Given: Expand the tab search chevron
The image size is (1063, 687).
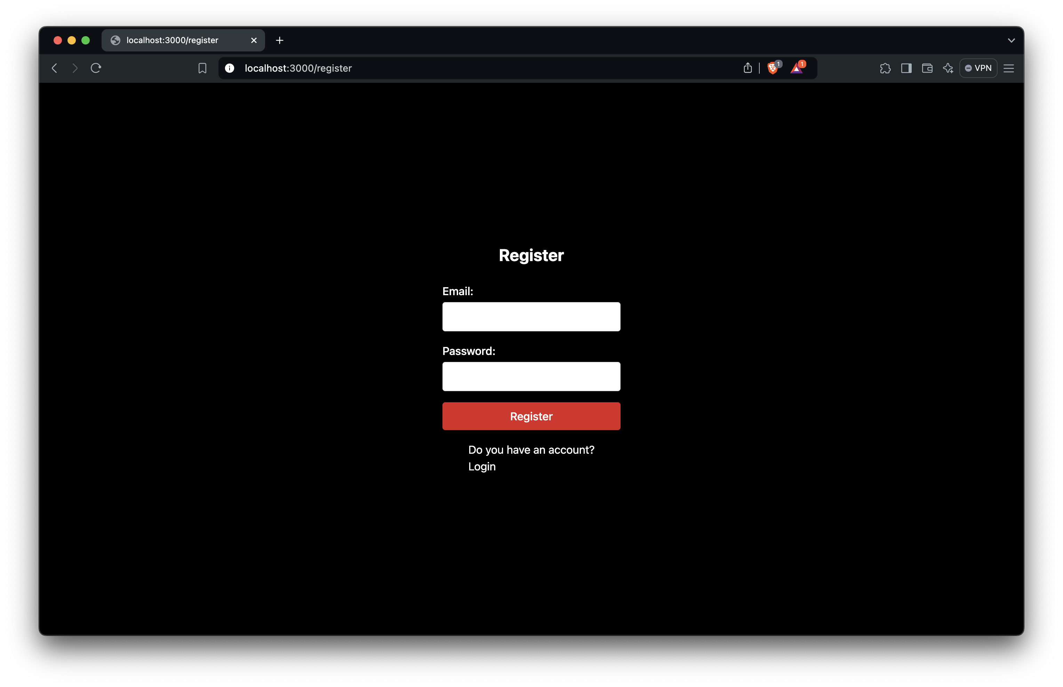Looking at the screenshot, I should coord(1011,40).
